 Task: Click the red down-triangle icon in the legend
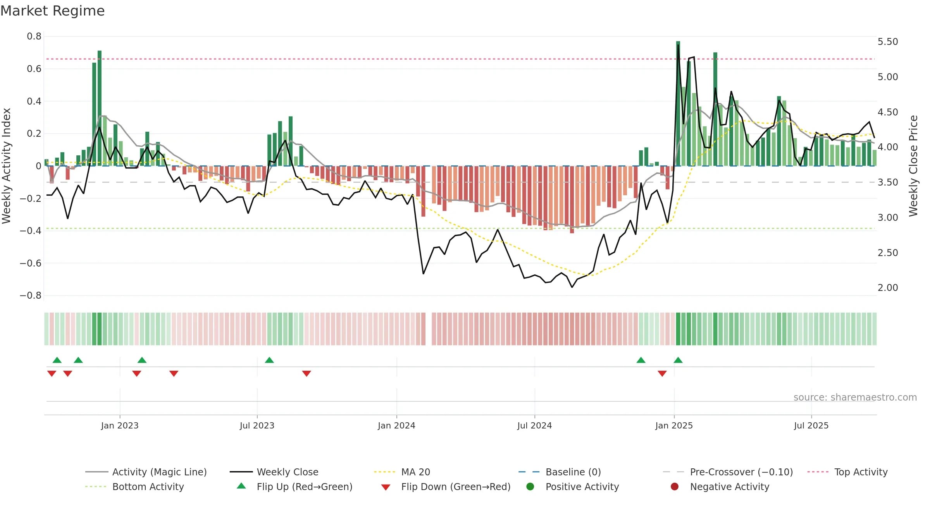coord(386,487)
